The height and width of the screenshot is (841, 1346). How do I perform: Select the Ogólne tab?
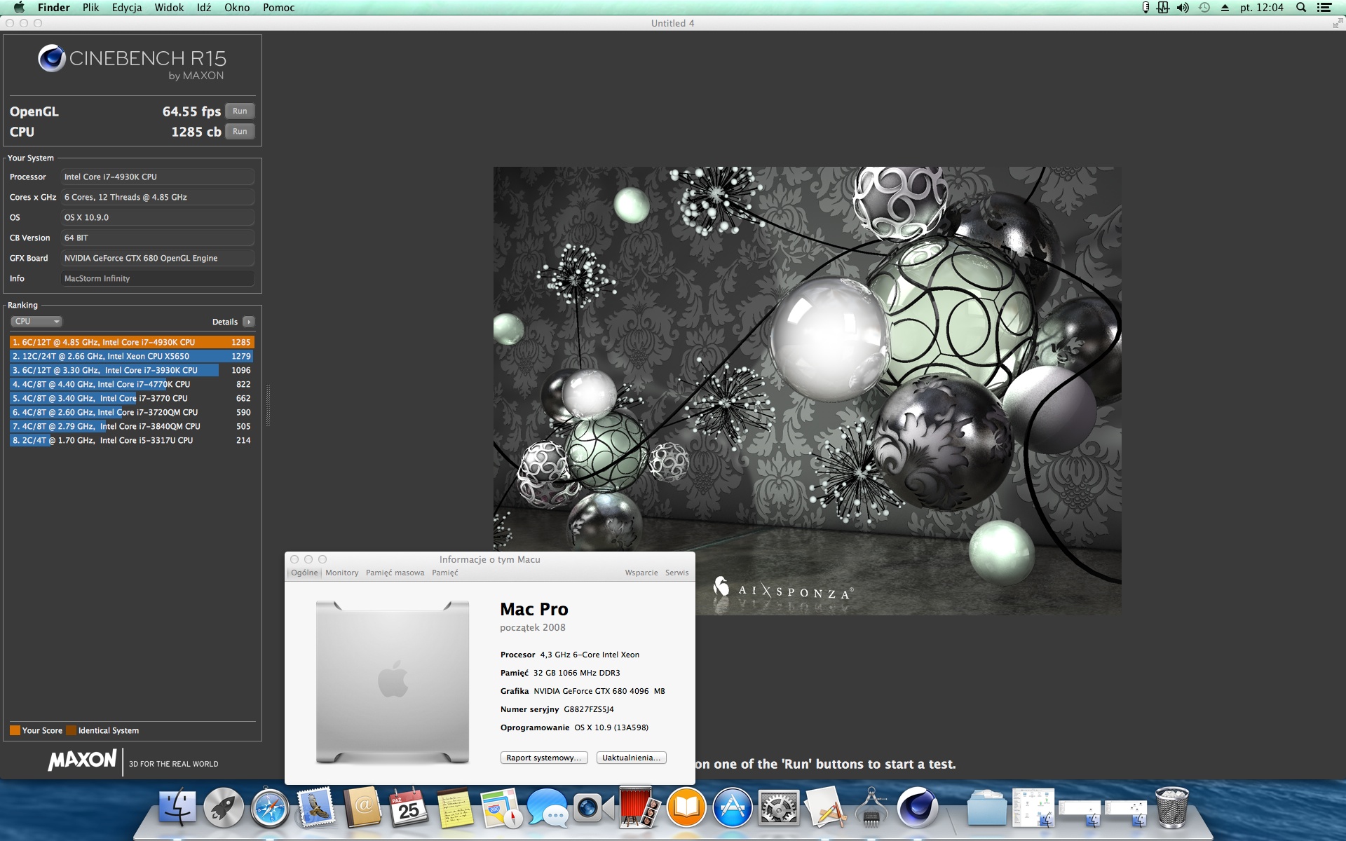pos(304,573)
